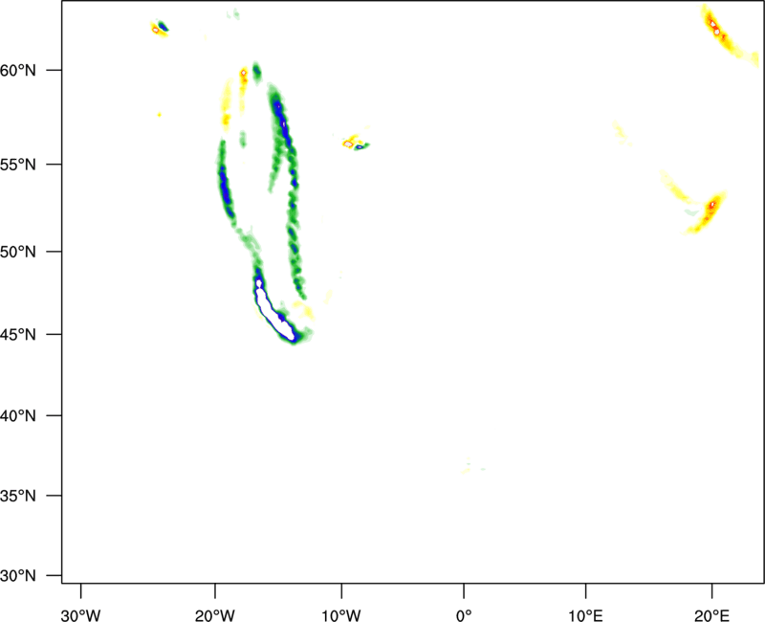
Task: Click the 35°N latitude label
Action: point(18,496)
